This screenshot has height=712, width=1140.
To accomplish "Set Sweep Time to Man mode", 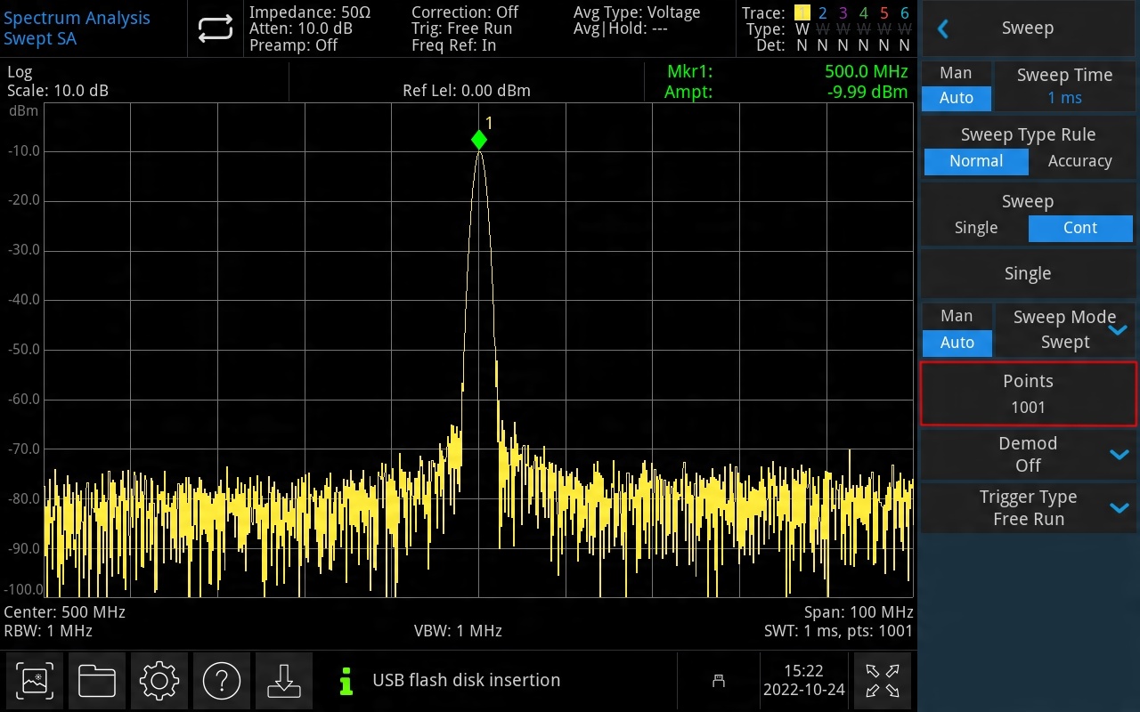I will point(956,74).
